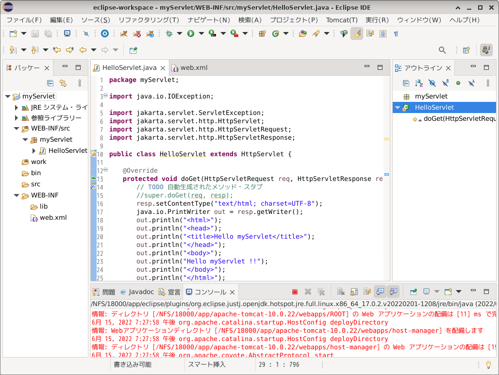
Task: Collapse the myServlet project tree node
Action: click(x=8, y=97)
